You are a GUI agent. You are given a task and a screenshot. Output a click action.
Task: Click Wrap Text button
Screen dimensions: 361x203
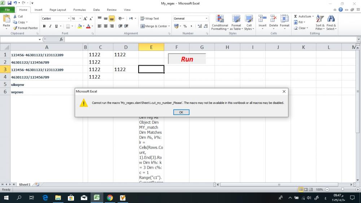point(150,18)
